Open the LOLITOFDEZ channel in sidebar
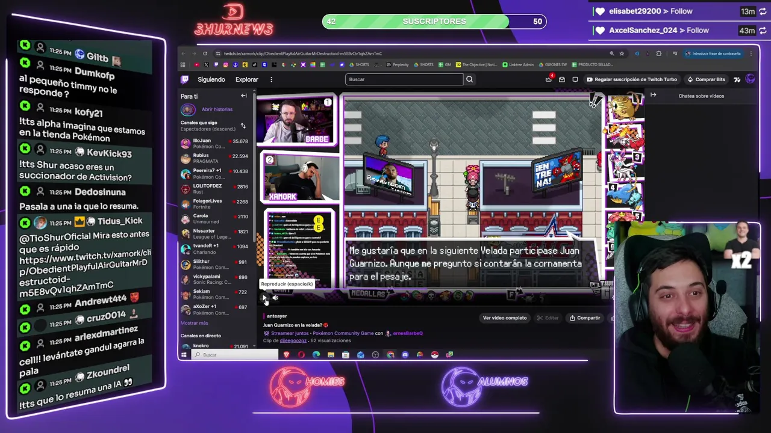 [214, 188]
